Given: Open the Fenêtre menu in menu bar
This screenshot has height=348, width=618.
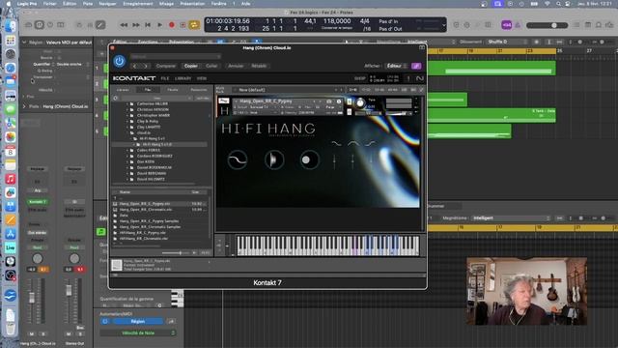Looking at the screenshot, I should pos(219,4).
